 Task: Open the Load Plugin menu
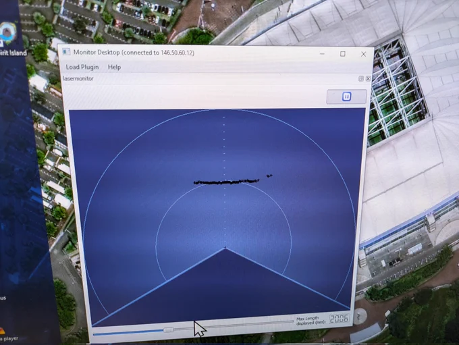pos(82,67)
